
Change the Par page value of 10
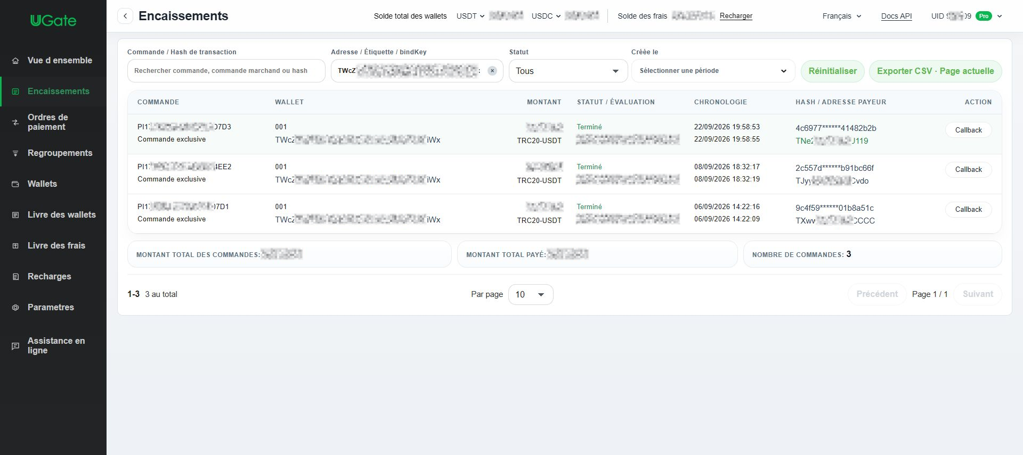tap(531, 294)
